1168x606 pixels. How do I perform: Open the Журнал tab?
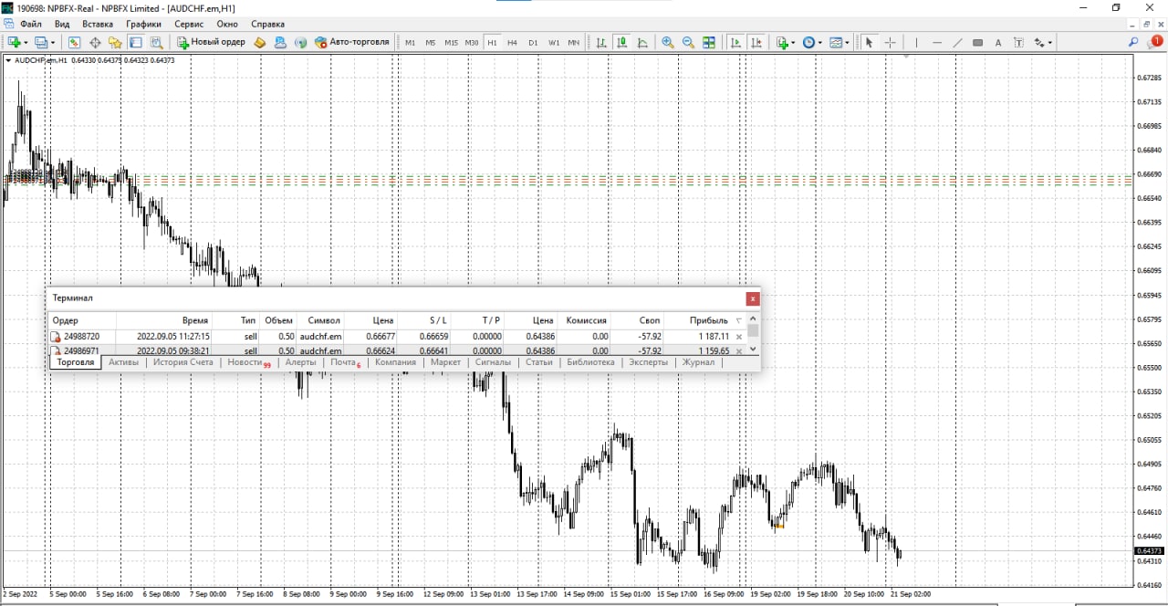coord(698,362)
